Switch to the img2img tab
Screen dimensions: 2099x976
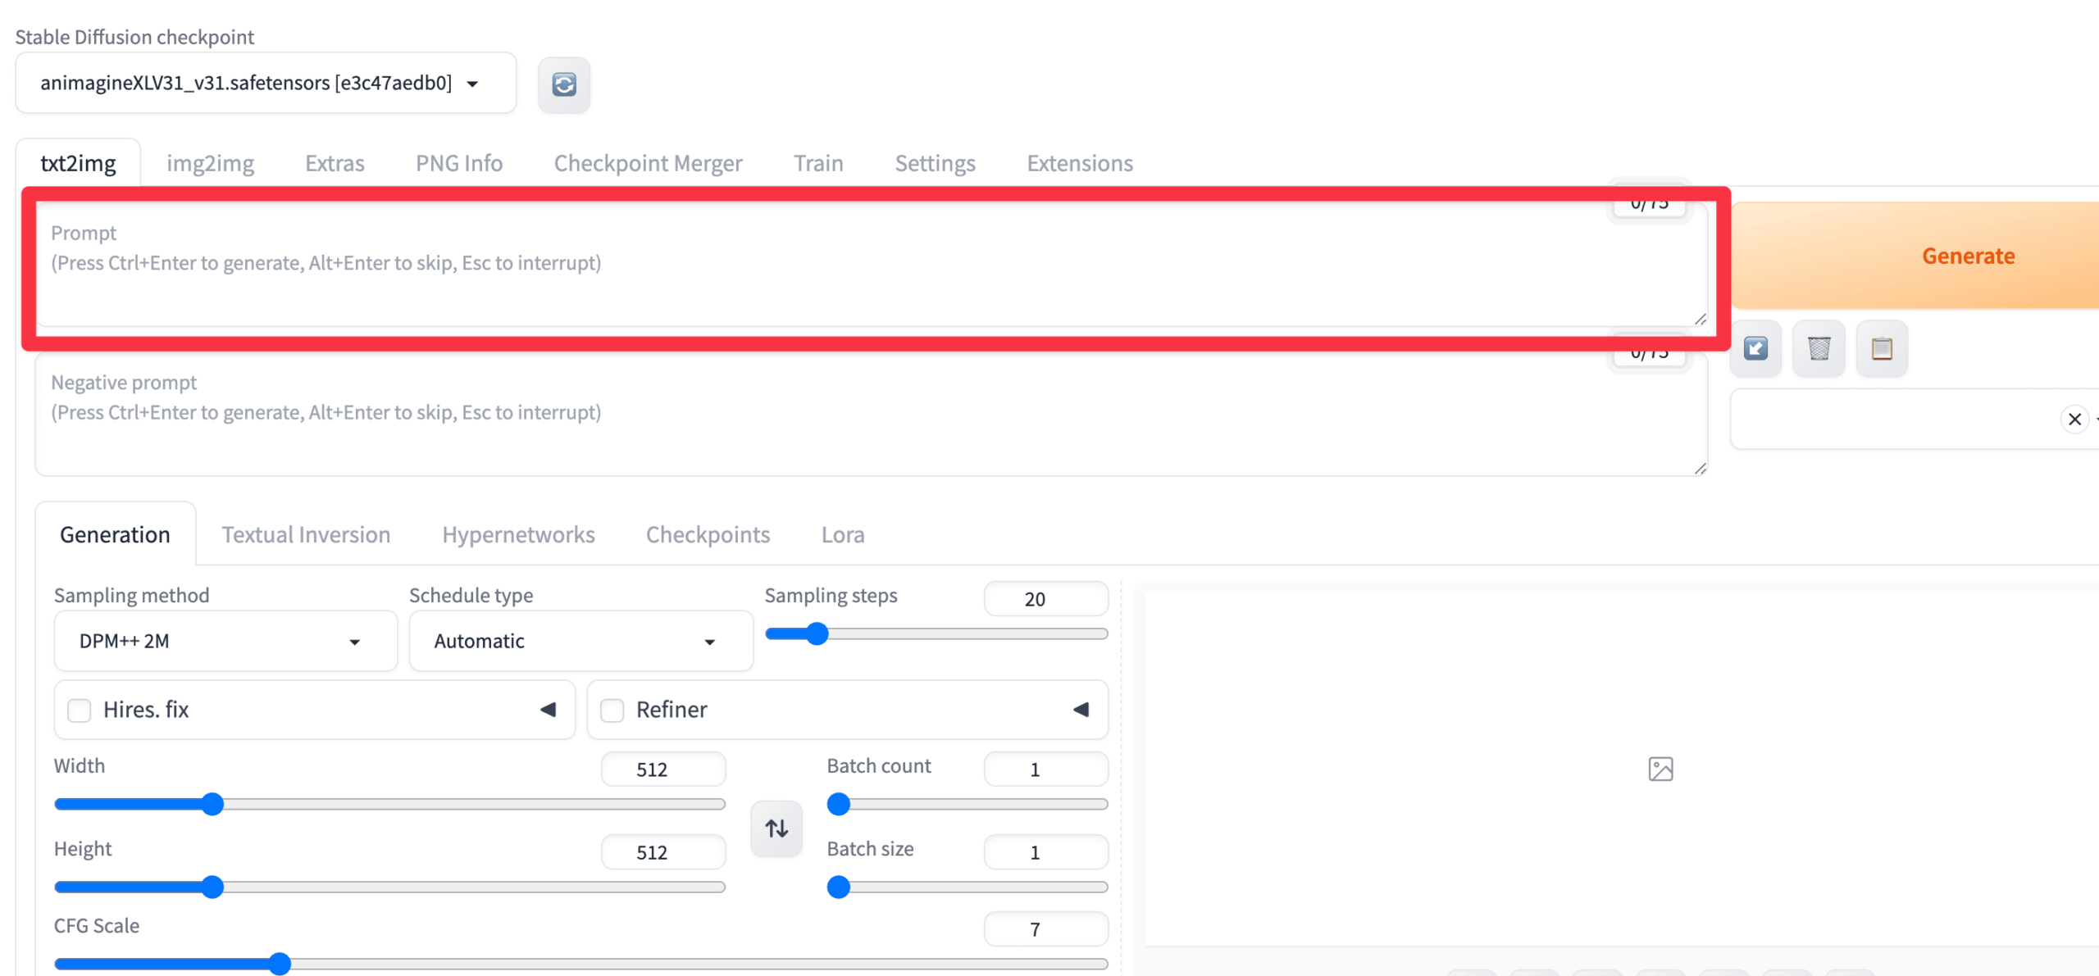pos(210,163)
